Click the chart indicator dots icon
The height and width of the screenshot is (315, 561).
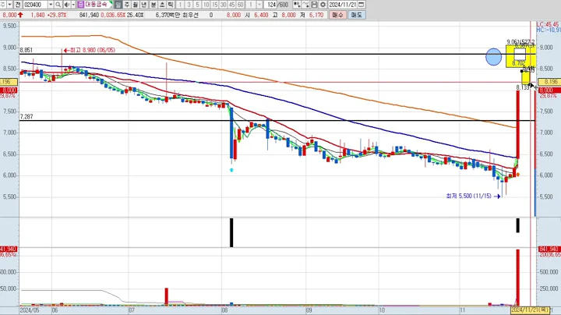297,5
